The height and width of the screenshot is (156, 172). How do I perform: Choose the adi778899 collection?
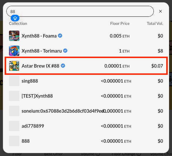(86, 126)
